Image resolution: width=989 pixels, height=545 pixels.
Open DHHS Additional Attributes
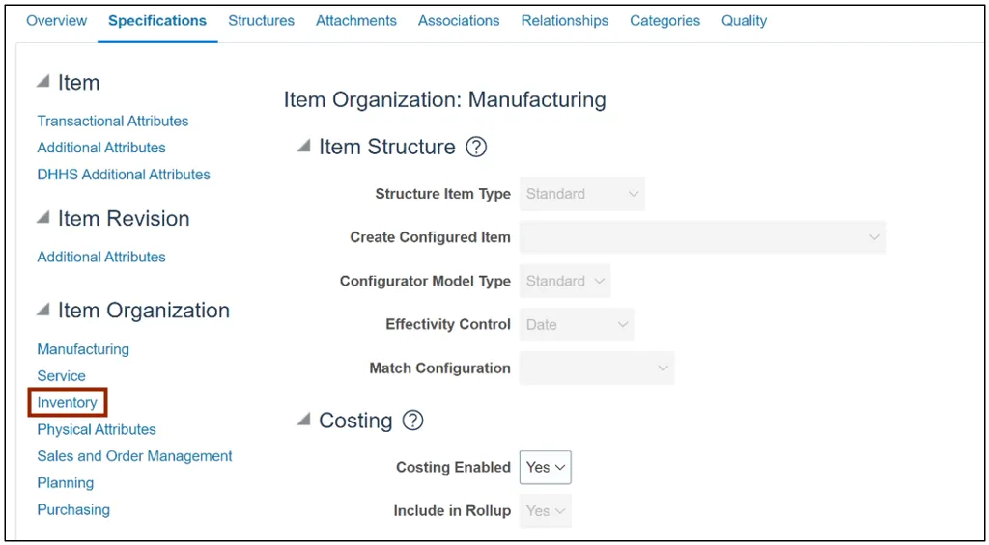tap(124, 175)
